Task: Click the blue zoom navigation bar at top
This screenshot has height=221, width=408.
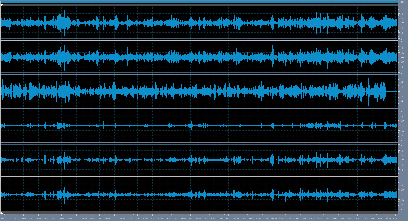Action: (199, 2)
